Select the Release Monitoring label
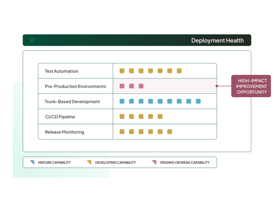 (64, 132)
